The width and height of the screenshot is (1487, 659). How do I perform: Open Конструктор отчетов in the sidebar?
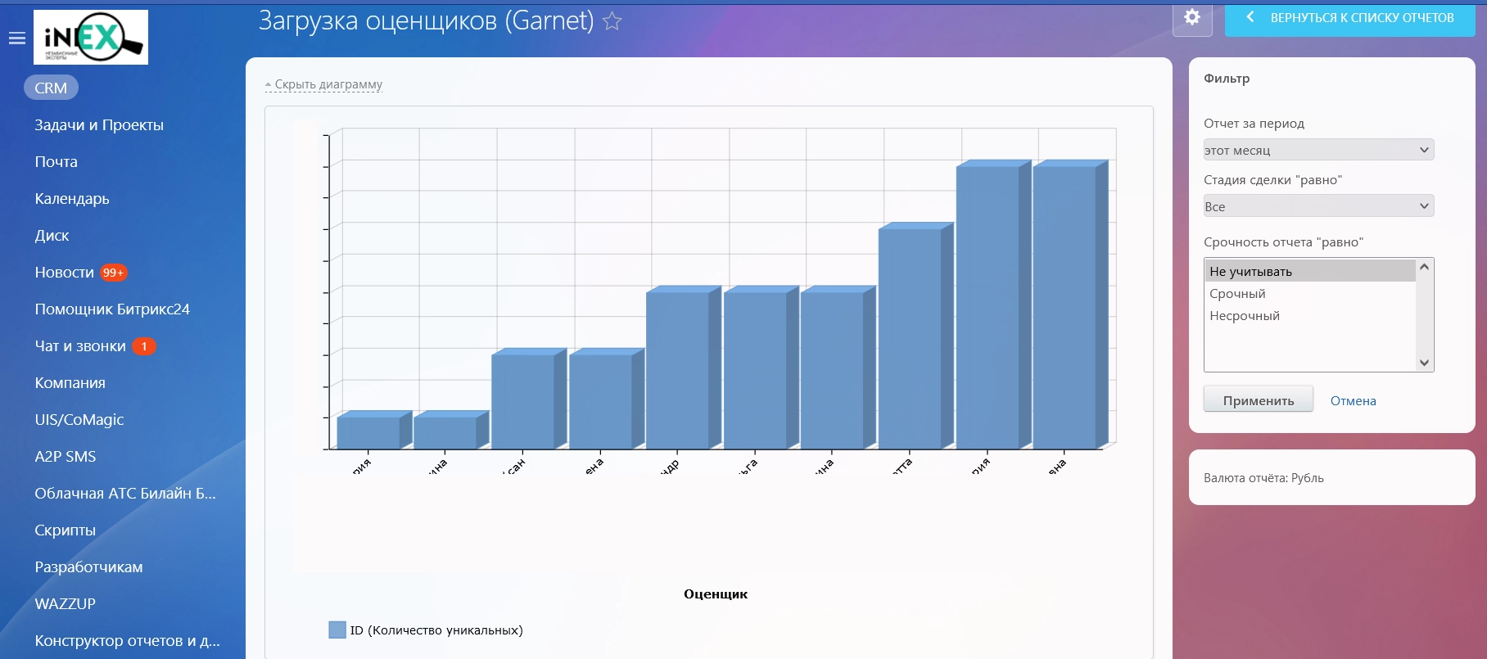pyautogui.click(x=127, y=640)
